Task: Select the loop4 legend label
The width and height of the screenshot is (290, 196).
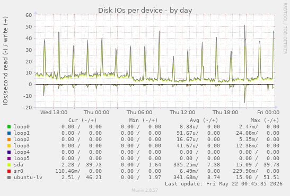Action: pos(22,152)
